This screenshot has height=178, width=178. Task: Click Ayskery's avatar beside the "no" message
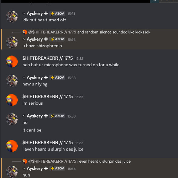coord(12,119)
